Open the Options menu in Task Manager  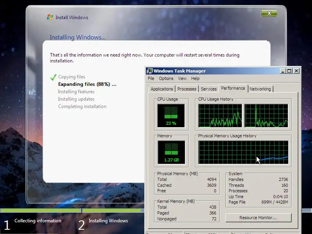166,78
